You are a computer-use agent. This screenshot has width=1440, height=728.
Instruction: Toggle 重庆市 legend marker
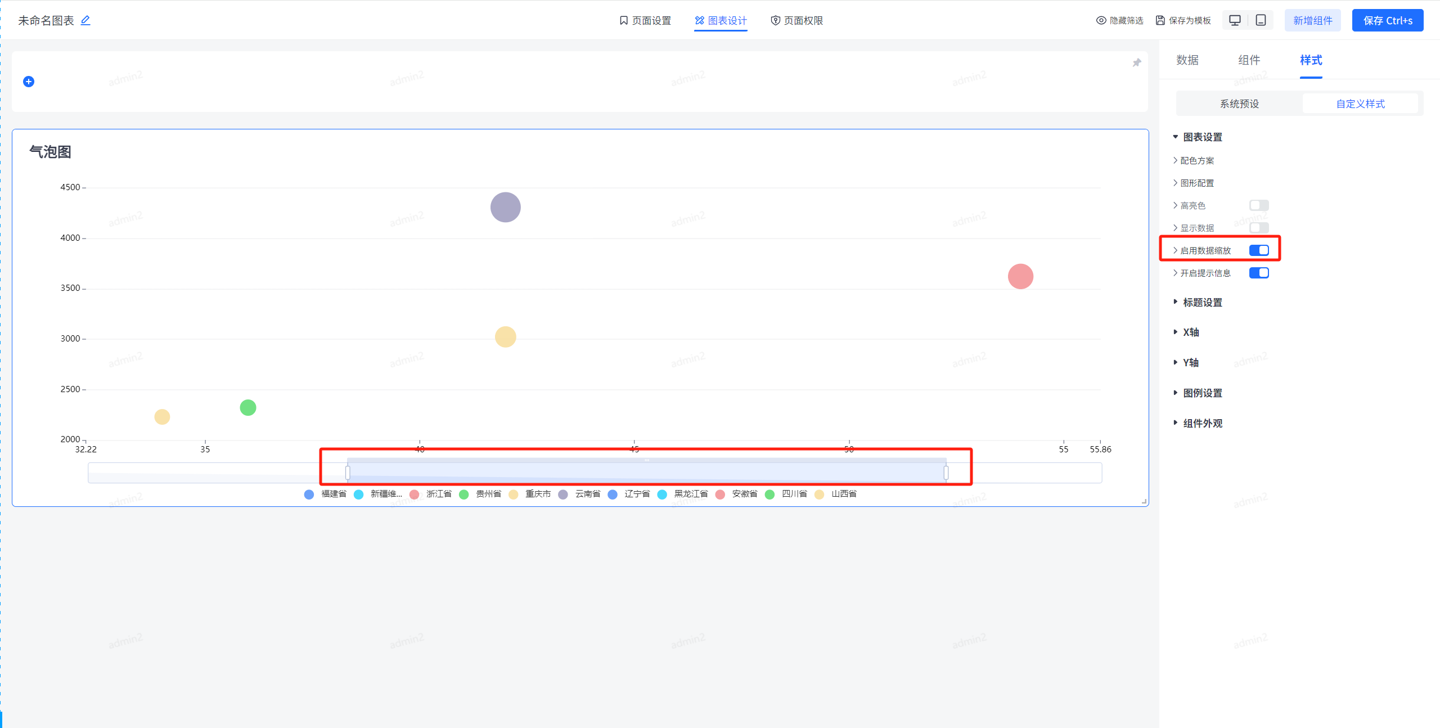click(514, 494)
